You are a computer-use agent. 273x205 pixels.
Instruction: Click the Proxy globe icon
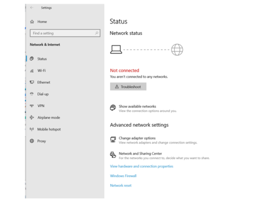(x=32, y=141)
